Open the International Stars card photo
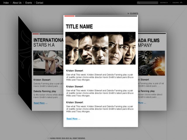The image size is (187, 140). click(48, 63)
